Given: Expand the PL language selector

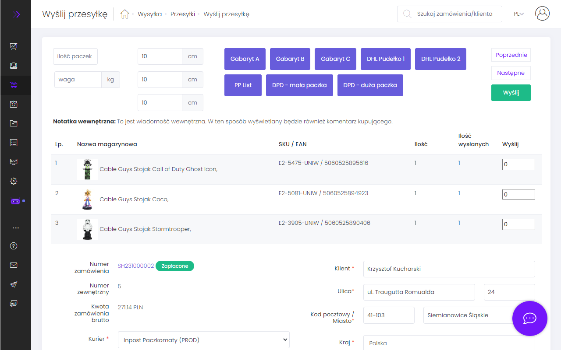Looking at the screenshot, I should (519, 14).
